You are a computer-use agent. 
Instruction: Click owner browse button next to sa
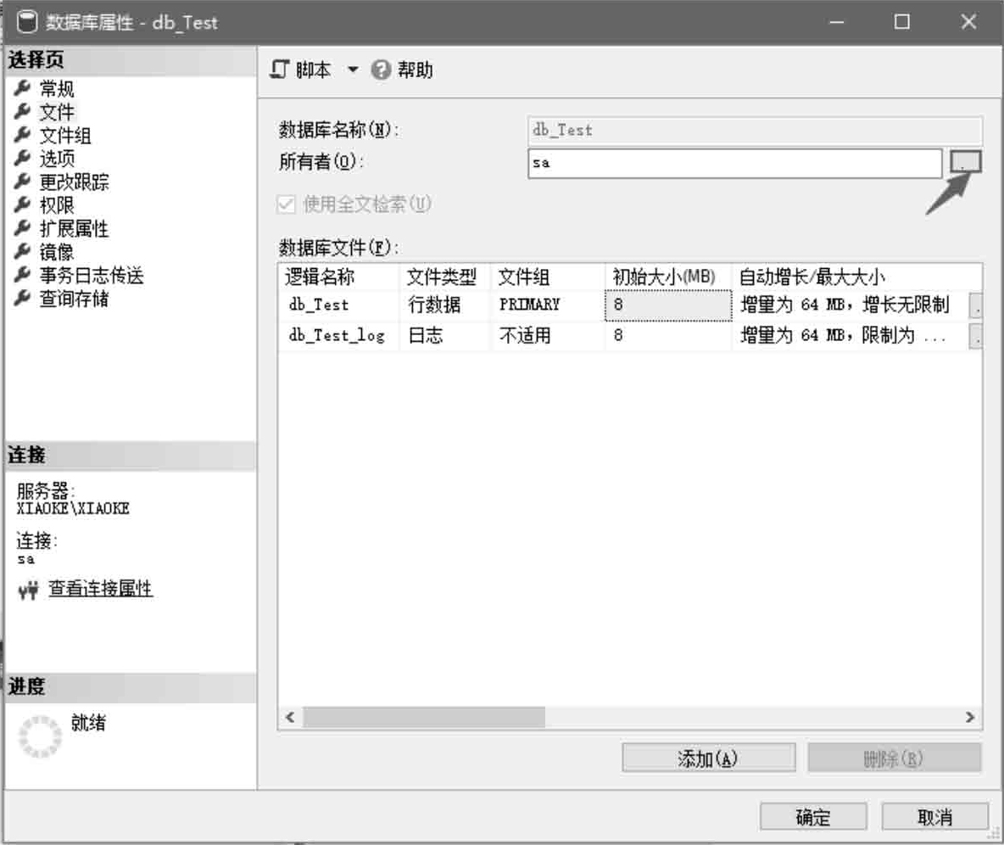pos(966,162)
